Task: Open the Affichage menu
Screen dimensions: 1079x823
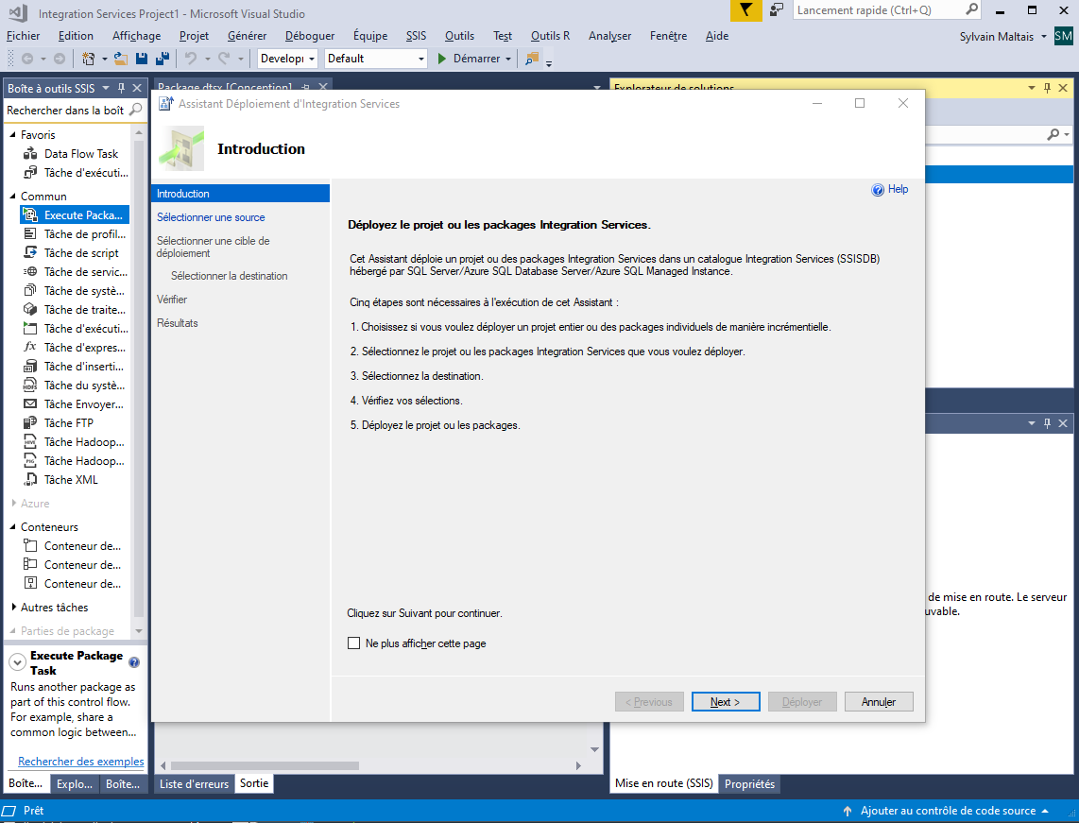Action: pyautogui.click(x=136, y=36)
